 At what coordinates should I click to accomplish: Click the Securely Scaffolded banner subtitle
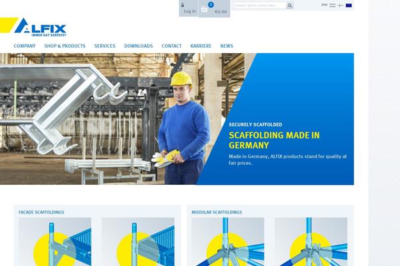[255, 124]
